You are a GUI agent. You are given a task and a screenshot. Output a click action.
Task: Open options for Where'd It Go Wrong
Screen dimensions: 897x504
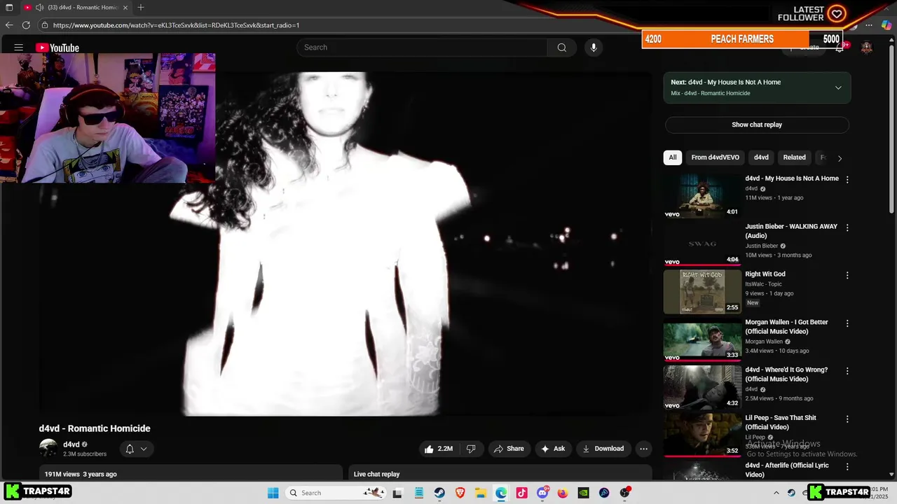(847, 371)
